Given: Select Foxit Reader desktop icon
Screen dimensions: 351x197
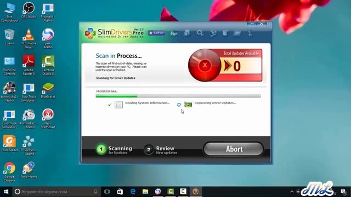Looking at the screenshot, I should pos(9,143).
